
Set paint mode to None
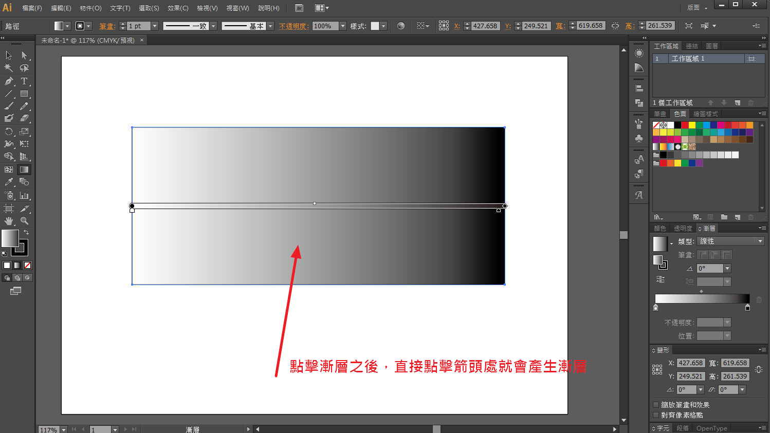tap(28, 265)
